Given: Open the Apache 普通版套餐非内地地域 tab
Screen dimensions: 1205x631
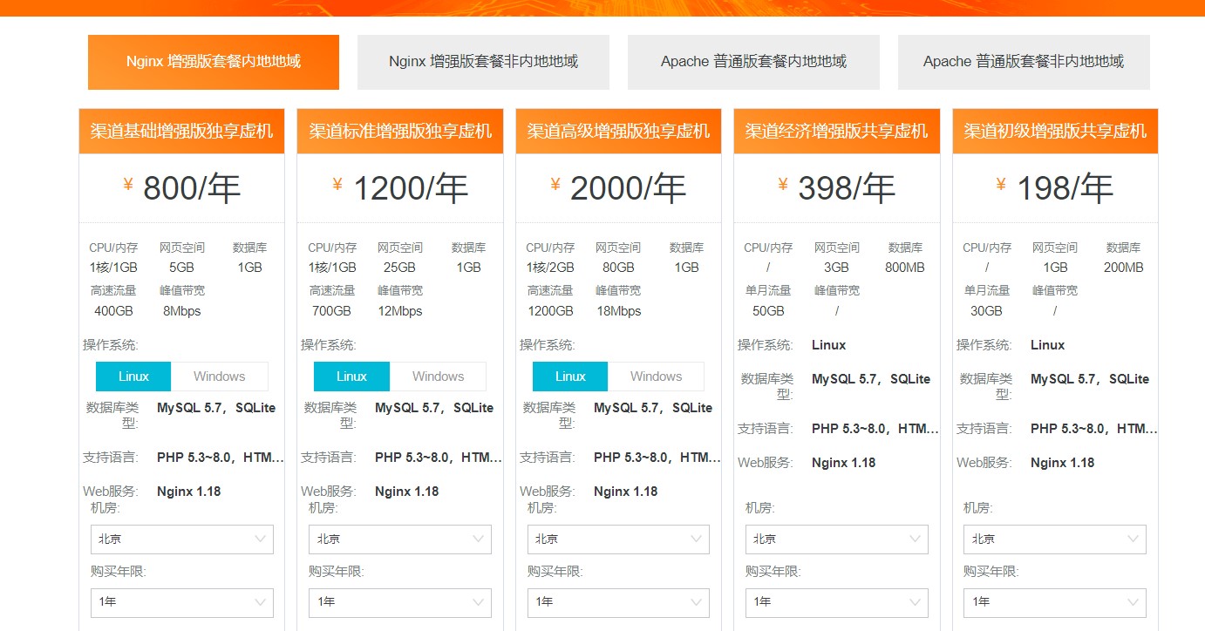Looking at the screenshot, I should pos(1024,62).
